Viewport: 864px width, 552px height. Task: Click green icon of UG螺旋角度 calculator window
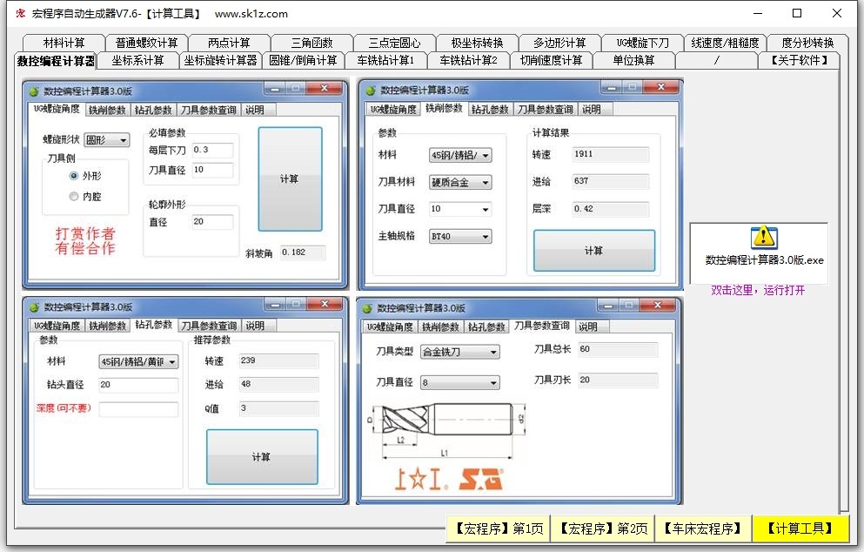[34, 91]
